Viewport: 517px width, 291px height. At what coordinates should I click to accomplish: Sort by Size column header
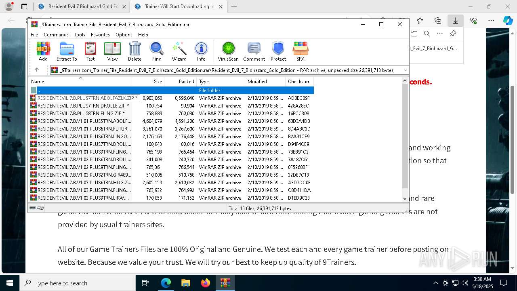tap(148, 81)
